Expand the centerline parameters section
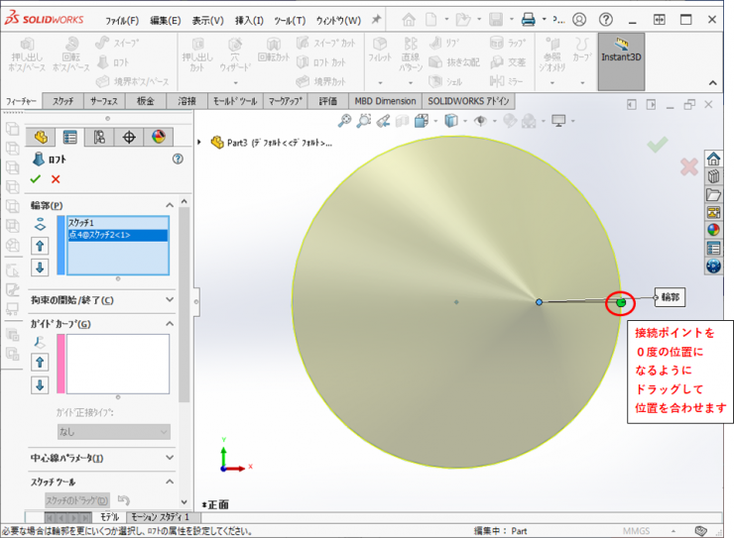Viewport: 734px width, 538px height. (169, 458)
